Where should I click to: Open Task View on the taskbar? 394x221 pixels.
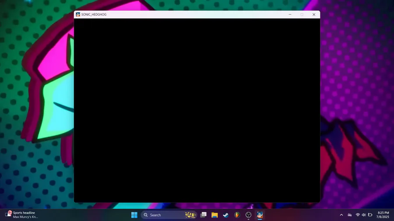click(203, 215)
